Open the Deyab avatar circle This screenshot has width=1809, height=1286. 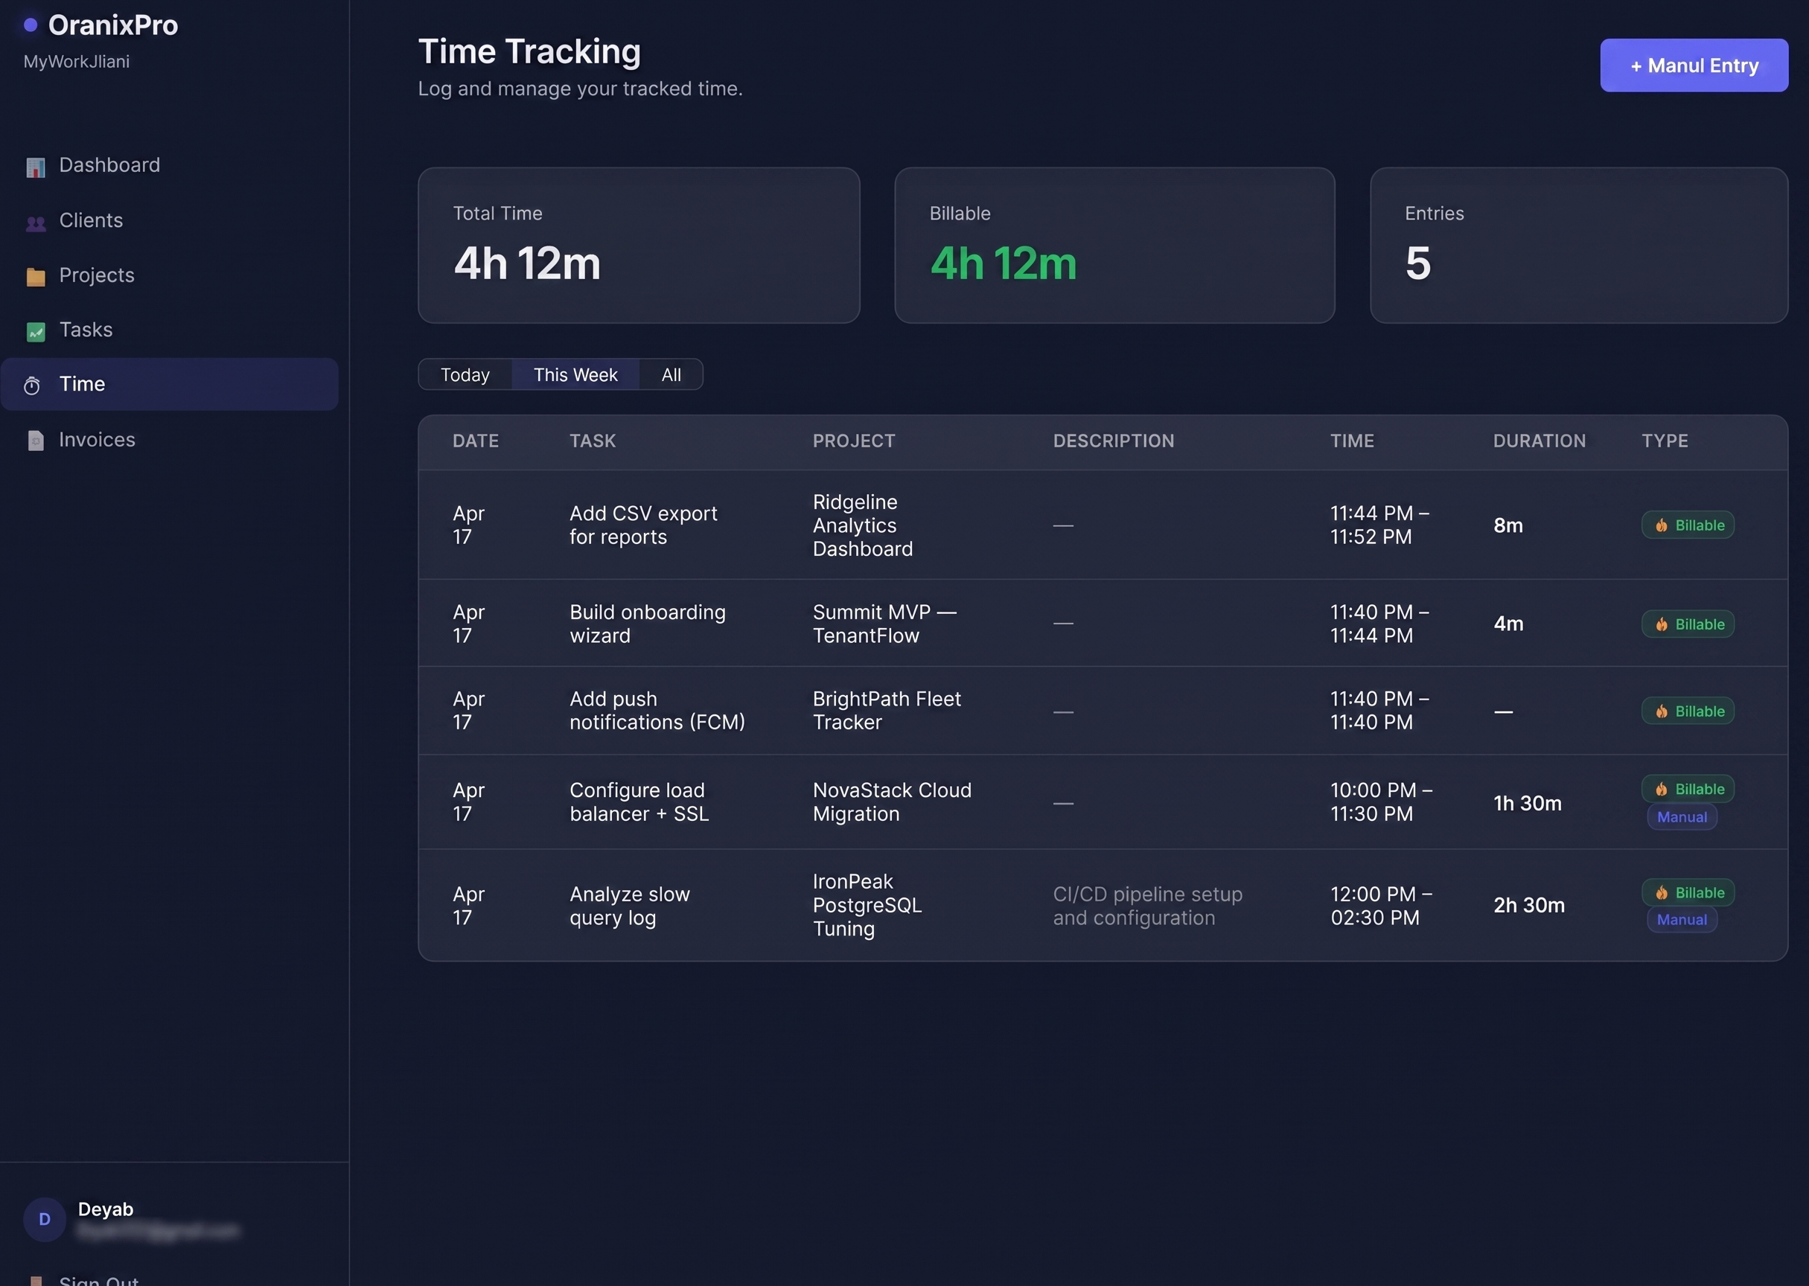(x=44, y=1220)
